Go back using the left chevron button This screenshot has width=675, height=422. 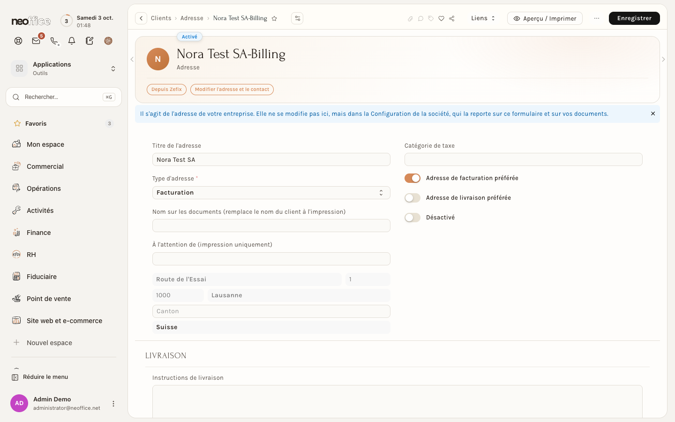pos(141,18)
